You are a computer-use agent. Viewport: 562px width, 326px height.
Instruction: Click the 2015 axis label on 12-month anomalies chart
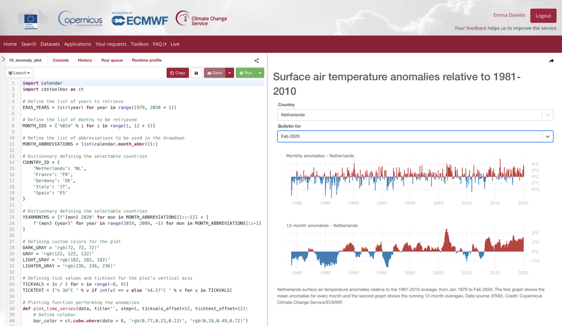point(495,273)
